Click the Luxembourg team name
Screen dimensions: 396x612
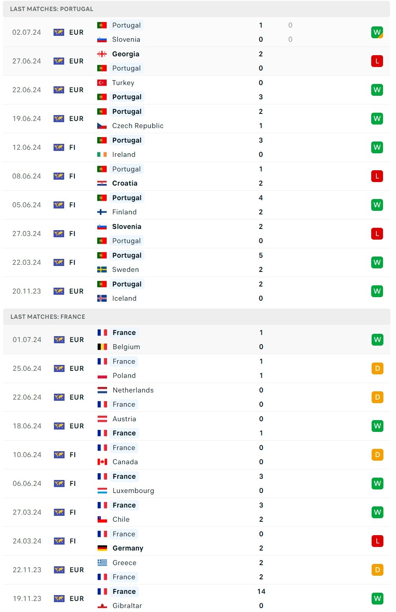(x=133, y=491)
